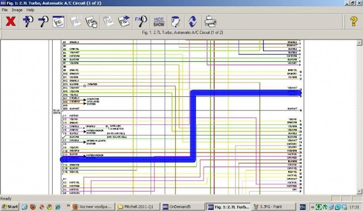Zoom out with the minus magnifier
Screen dimensions: 363x212
click(x=43, y=22)
